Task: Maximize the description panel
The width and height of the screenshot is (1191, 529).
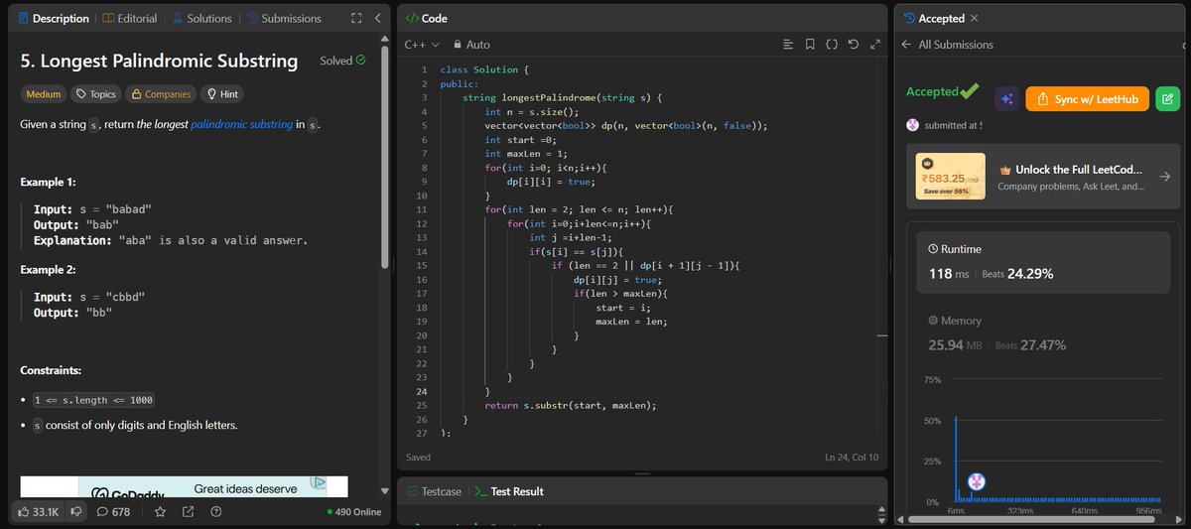Action: [x=356, y=18]
